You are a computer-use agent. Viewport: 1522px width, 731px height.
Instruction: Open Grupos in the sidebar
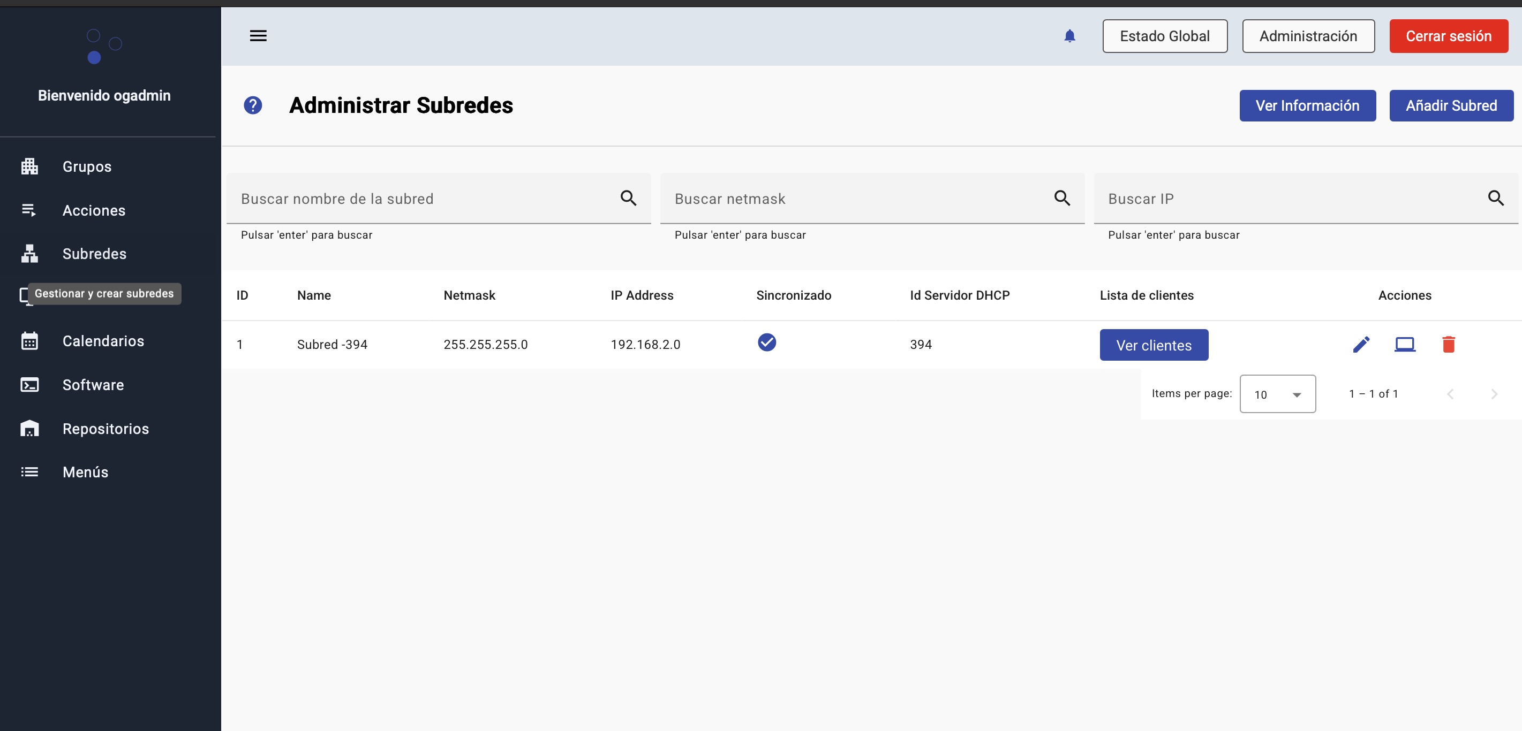(x=87, y=166)
